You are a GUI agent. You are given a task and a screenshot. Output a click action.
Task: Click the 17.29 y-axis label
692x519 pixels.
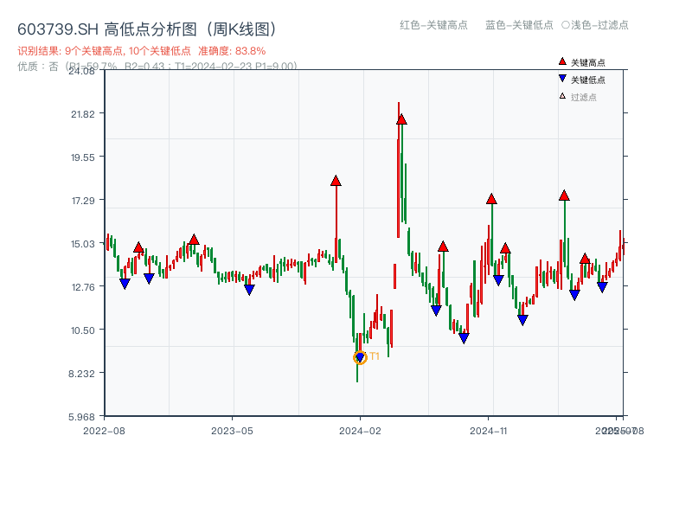click(83, 201)
